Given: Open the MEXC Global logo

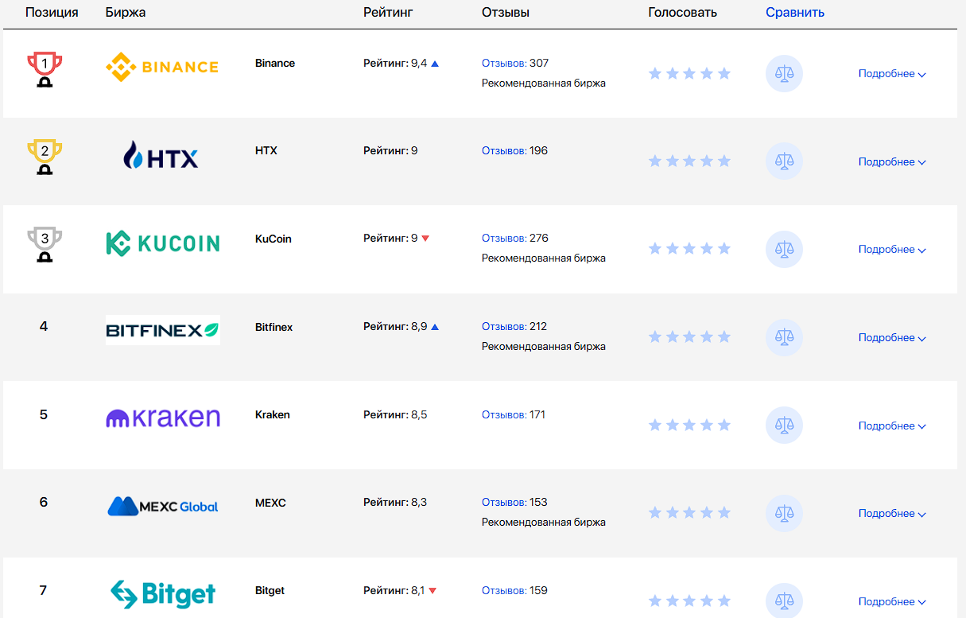Looking at the screenshot, I should click(163, 506).
